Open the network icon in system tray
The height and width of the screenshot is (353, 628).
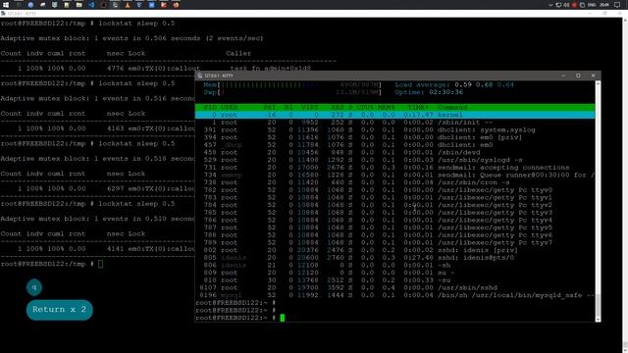coord(558,5)
